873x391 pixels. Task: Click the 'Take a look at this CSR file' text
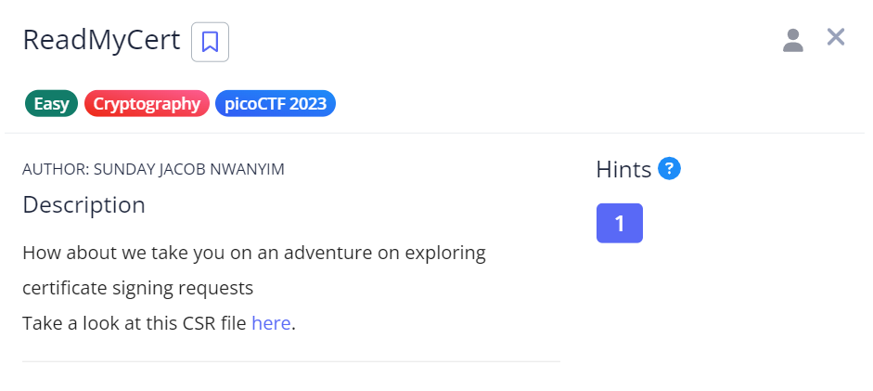(x=135, y=323)
